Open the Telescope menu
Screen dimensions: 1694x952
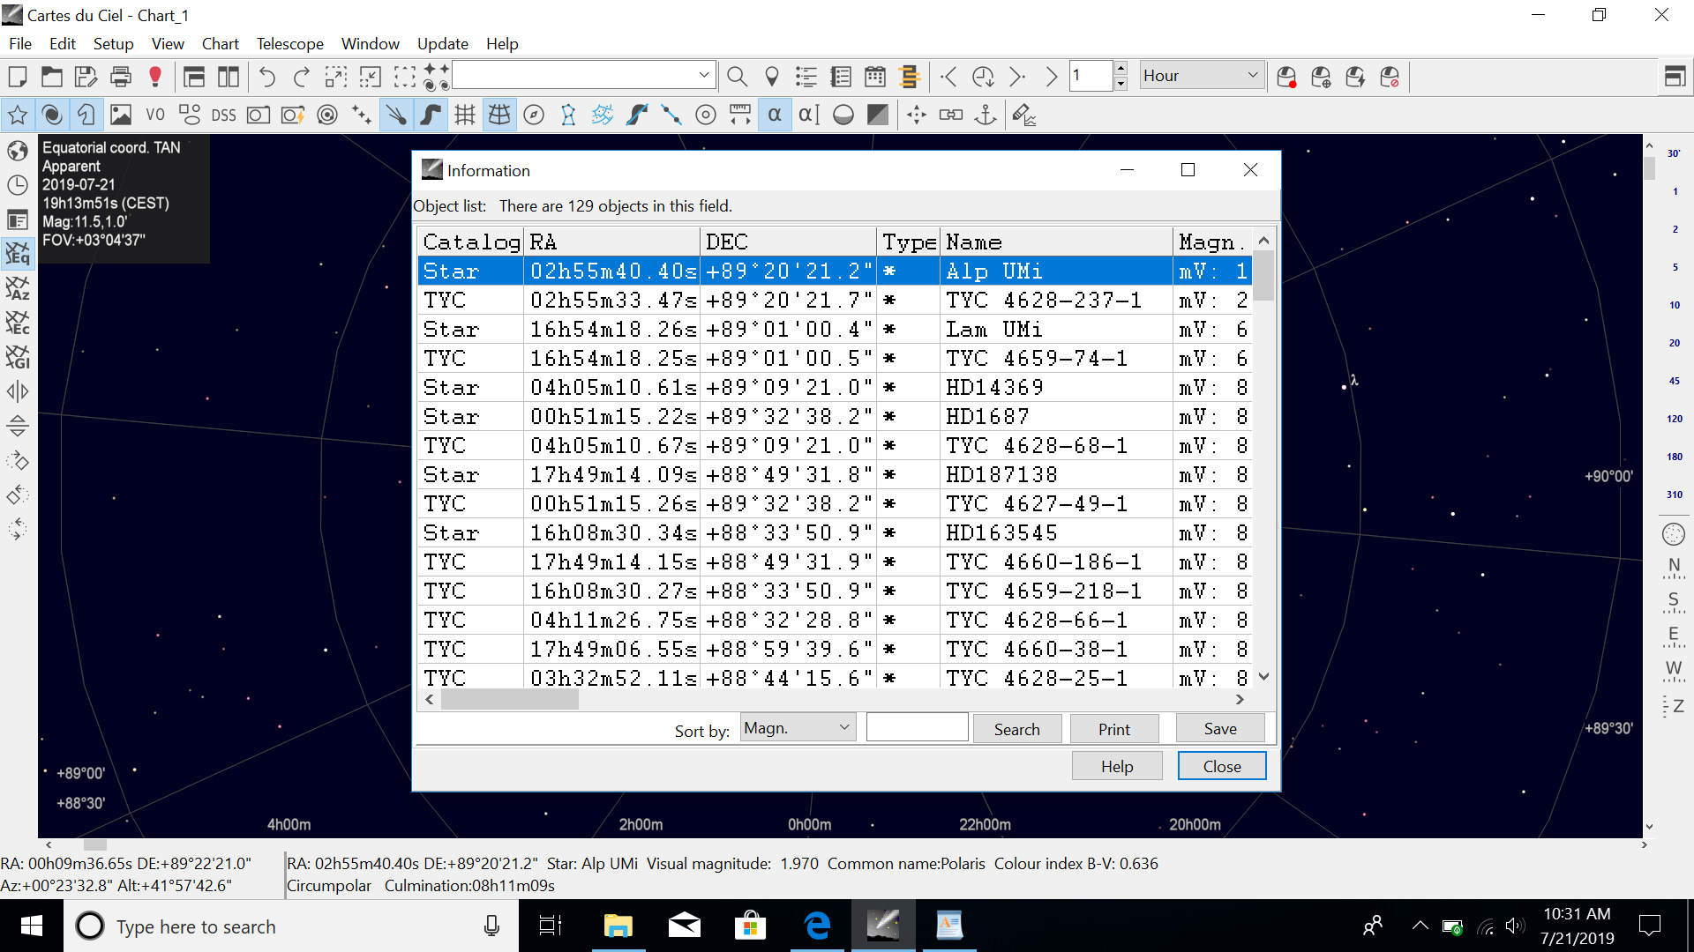(x=289, y=44)
